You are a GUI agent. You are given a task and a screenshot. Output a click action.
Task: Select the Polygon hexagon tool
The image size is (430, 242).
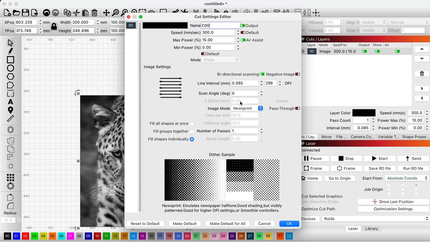pyautogui.click(x=10, y=77)
